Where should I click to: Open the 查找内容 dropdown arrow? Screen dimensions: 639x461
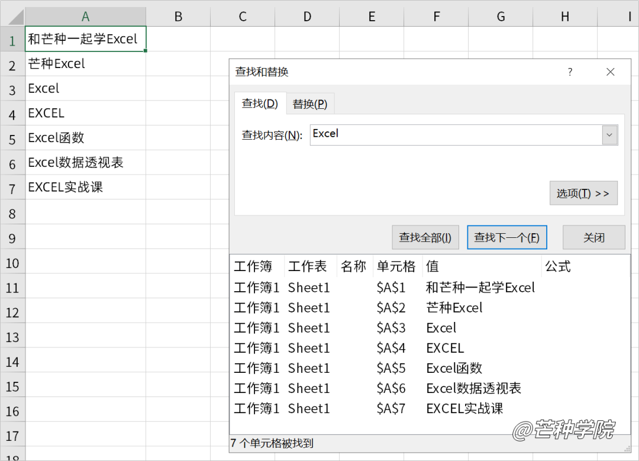pos(609,135)
